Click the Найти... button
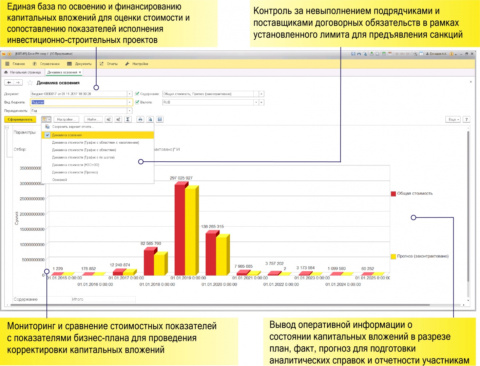The width and height of the screenshot is (480, 366). point(93,119)
